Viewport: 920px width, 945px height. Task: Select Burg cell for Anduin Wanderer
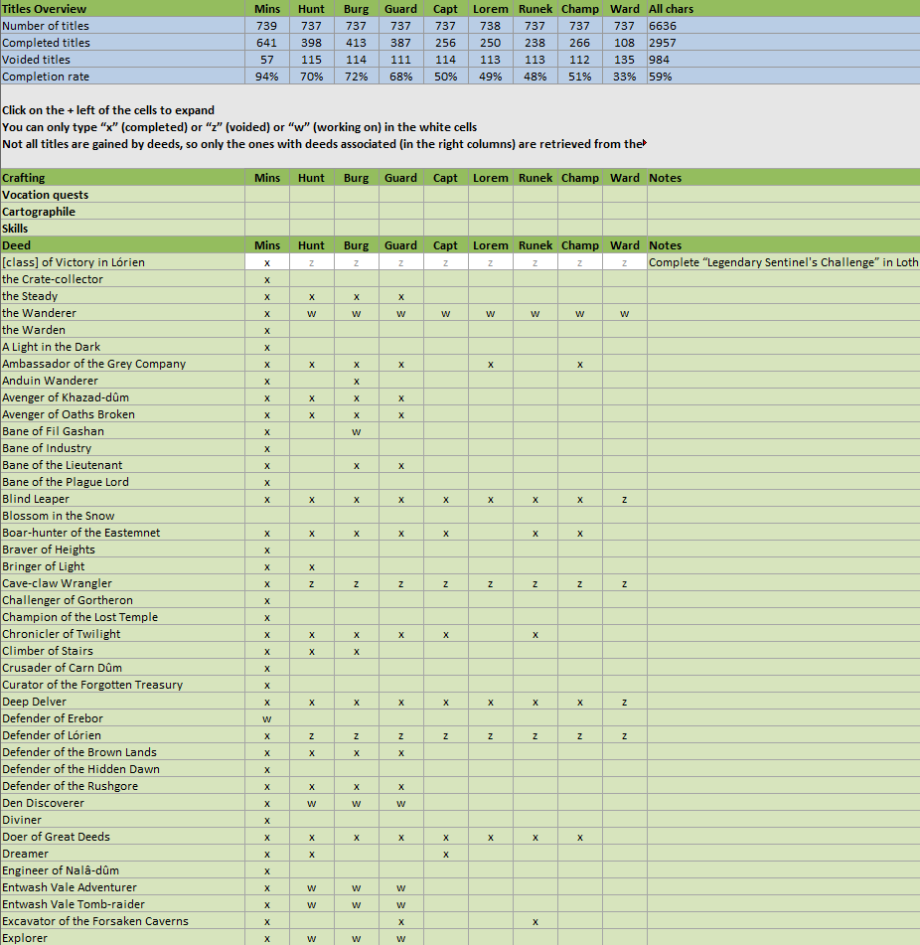click(356, 380)
